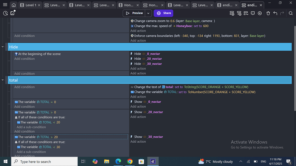Switch to the Home tab
The height and width of the screenshot is (166, 296).
click(x=13, y=5)
